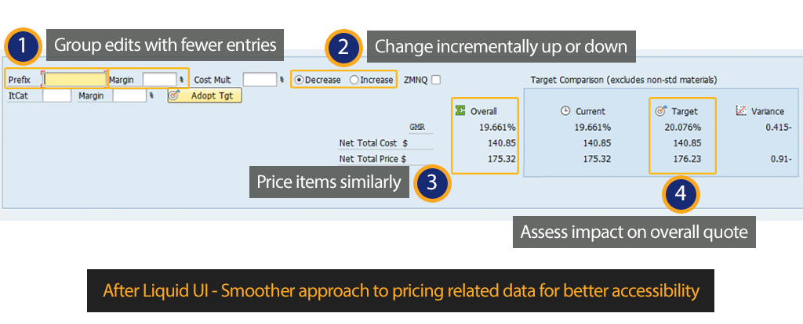
Task: Enable the ZMNQ checkbox
Action: pyautogui.click(x=436, y=79)
